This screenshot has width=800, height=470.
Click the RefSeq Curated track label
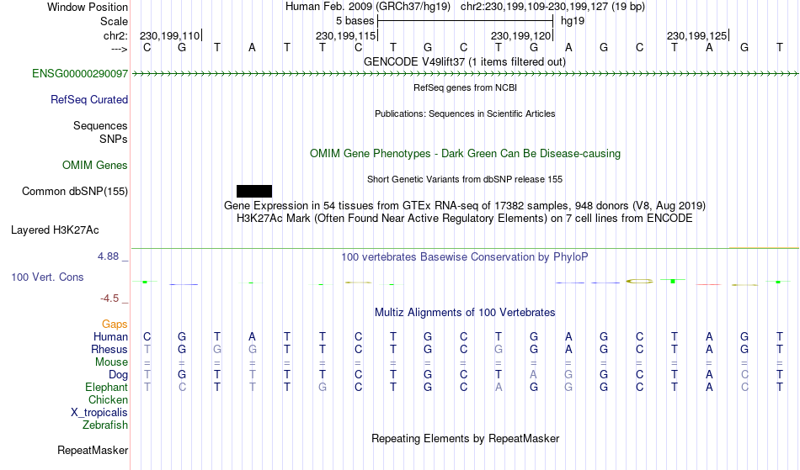89,100
